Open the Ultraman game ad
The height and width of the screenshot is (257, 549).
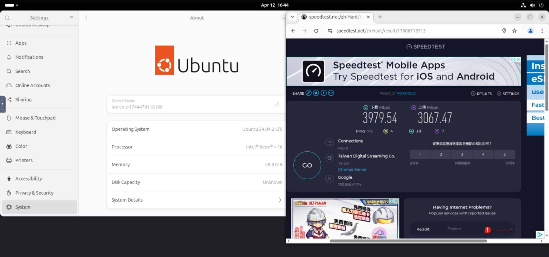pos(345,219)
